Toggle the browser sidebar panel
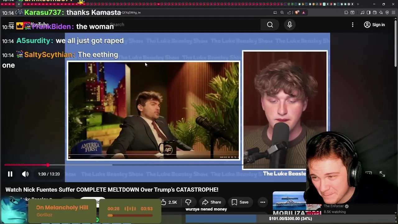 coord(368,12)
